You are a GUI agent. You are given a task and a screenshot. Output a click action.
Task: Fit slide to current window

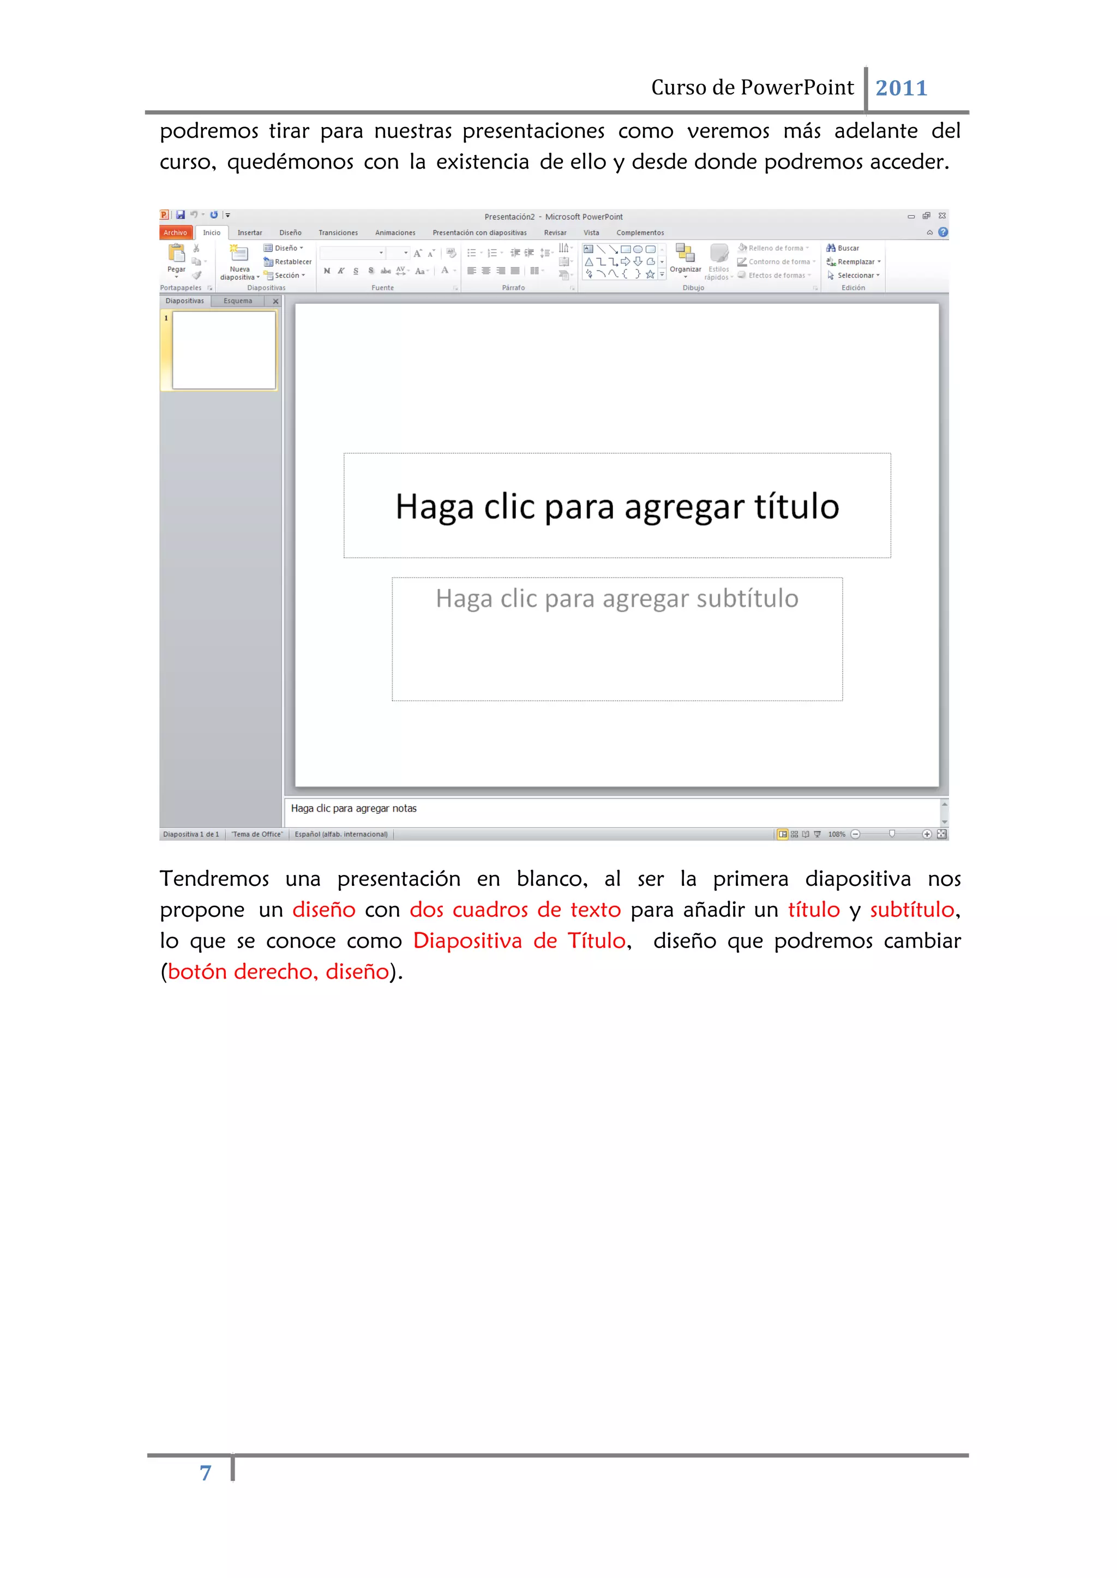coord(941,835)
